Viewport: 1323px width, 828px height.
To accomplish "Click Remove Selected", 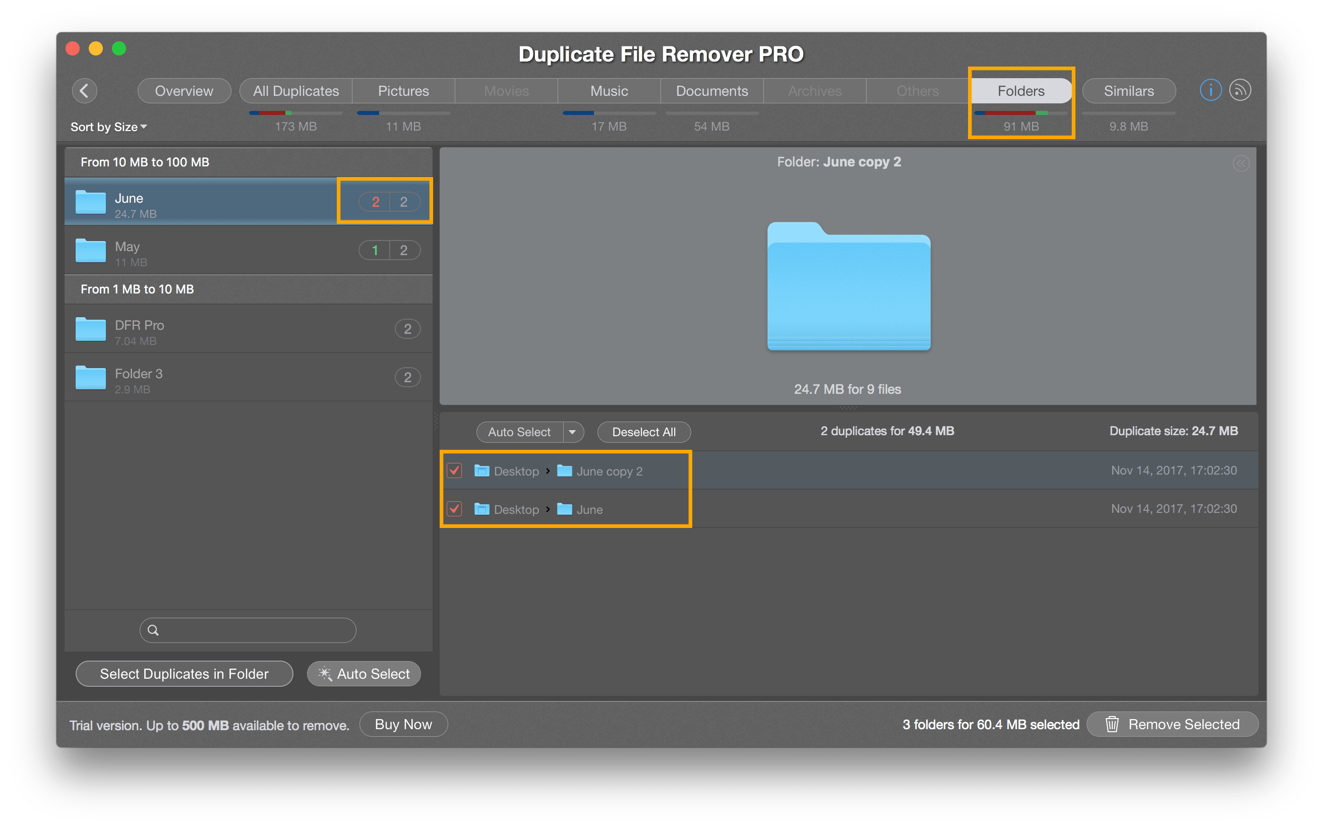I will [x=1172, y=724].
